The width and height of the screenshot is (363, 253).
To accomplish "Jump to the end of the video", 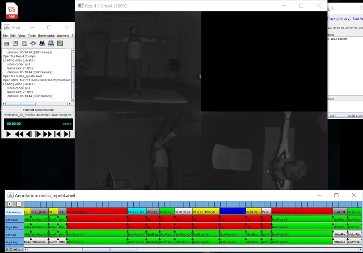I will tap(67, 134).
